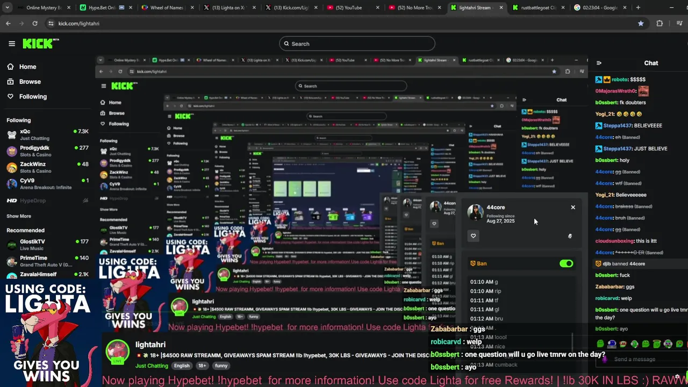The width and height of the screenshot is (688, 387).
Task: Click the 18+ tag below the stream title
Action: coord(202,365)
